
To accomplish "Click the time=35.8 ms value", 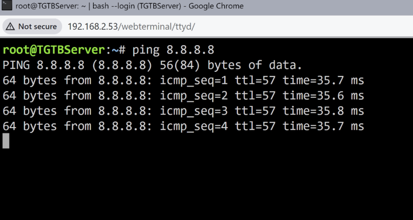I will click(x=323, y=111).
